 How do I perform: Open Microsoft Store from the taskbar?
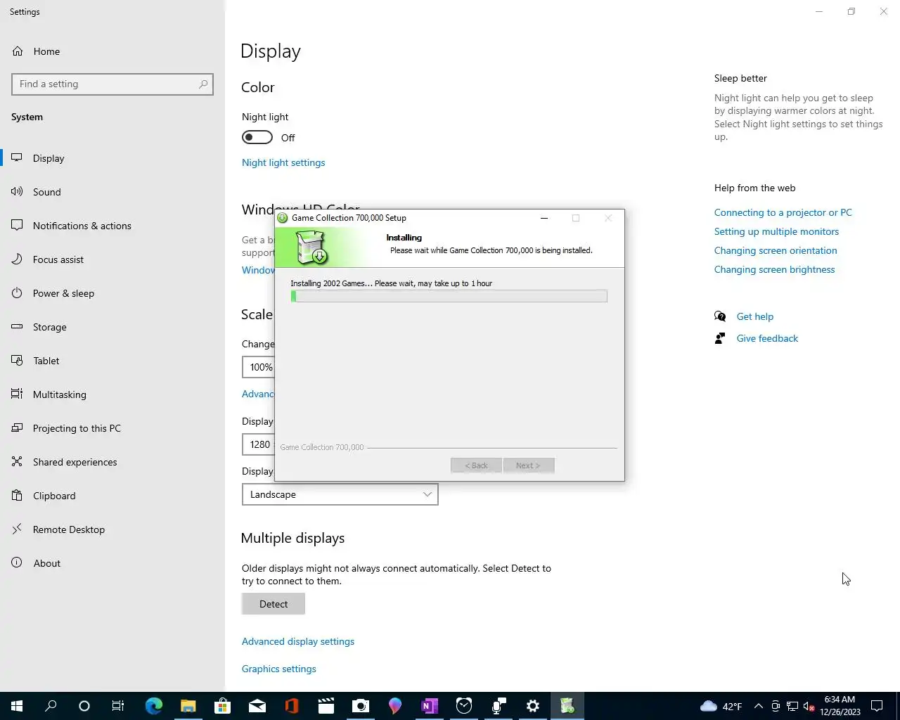point(222,706)
